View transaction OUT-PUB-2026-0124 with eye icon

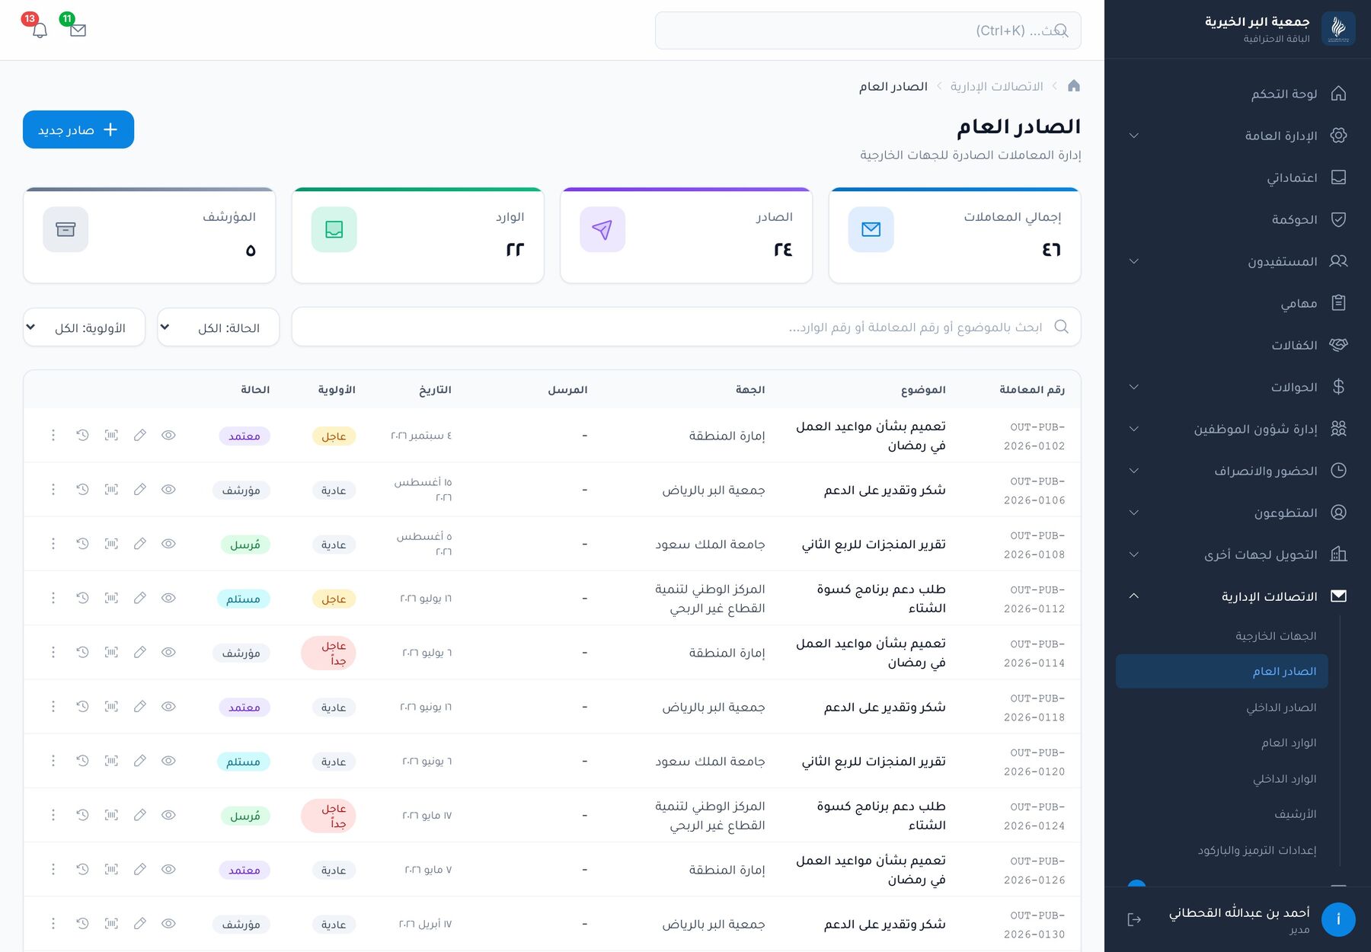[169, 815]
